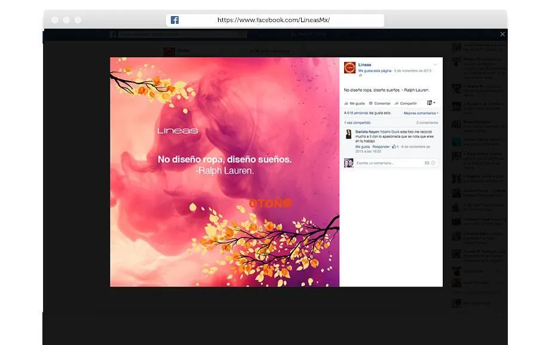Click the Me gusta button under the post
Image resolution: width=552 pixels, height=345 pixels.
click(354, 103)
